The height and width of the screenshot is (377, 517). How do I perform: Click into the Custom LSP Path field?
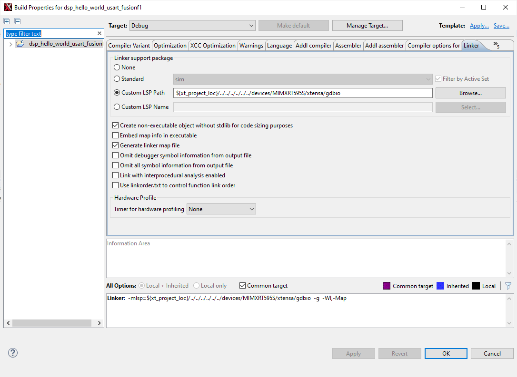pos(303,93)
